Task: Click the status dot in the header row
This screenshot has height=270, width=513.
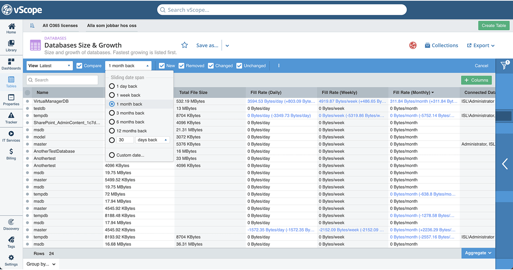Action: pyautogui.click(x=27, y=93)
